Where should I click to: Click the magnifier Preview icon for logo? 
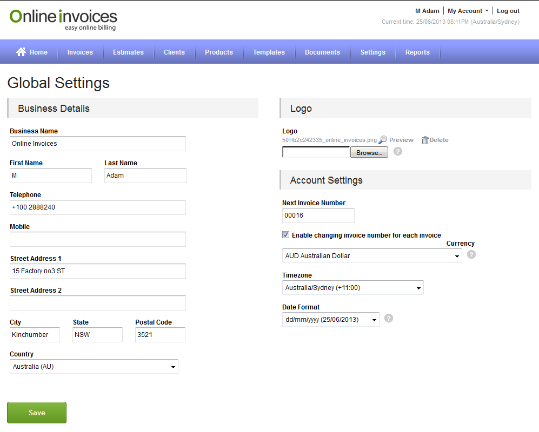point(383,140)
